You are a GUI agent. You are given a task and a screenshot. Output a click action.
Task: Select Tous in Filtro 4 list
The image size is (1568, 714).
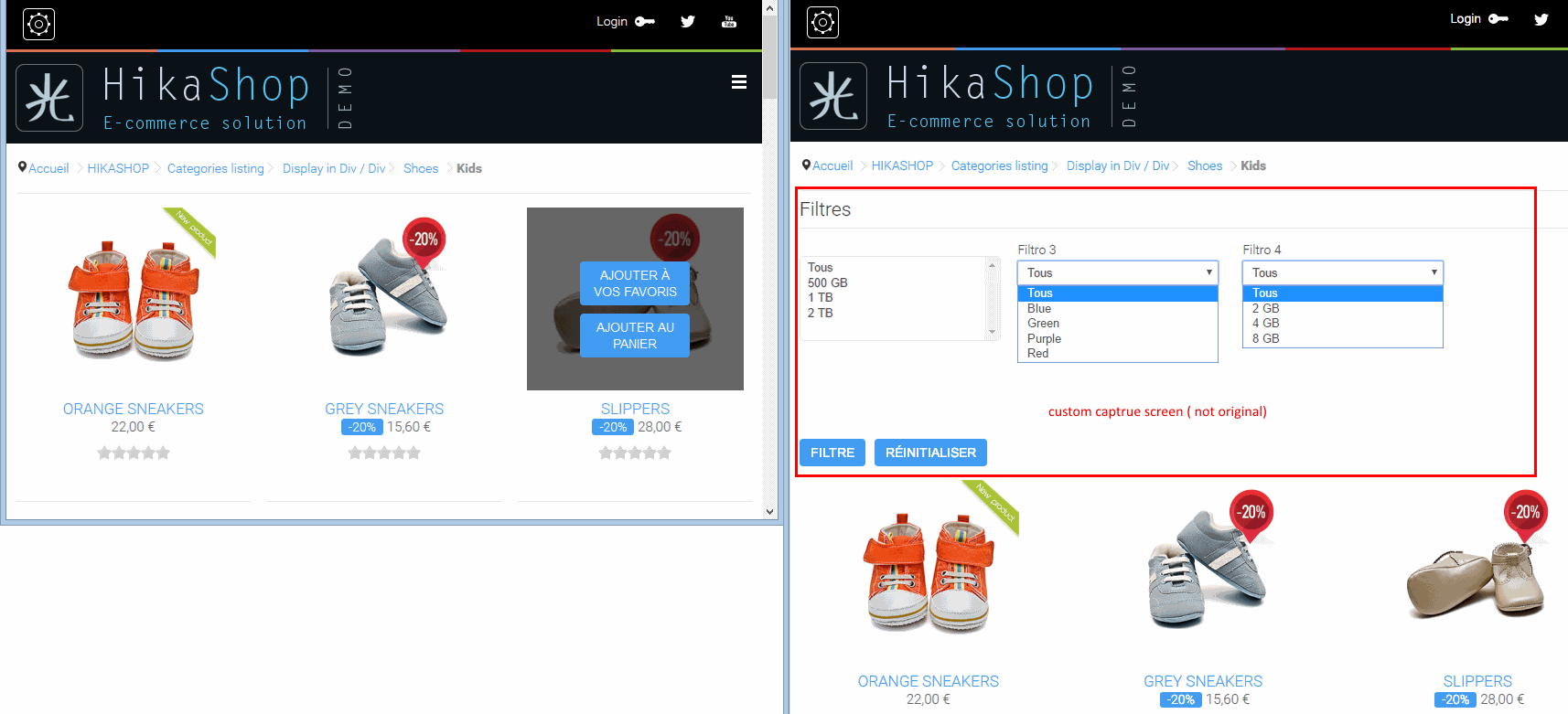tap(1343, 293)
